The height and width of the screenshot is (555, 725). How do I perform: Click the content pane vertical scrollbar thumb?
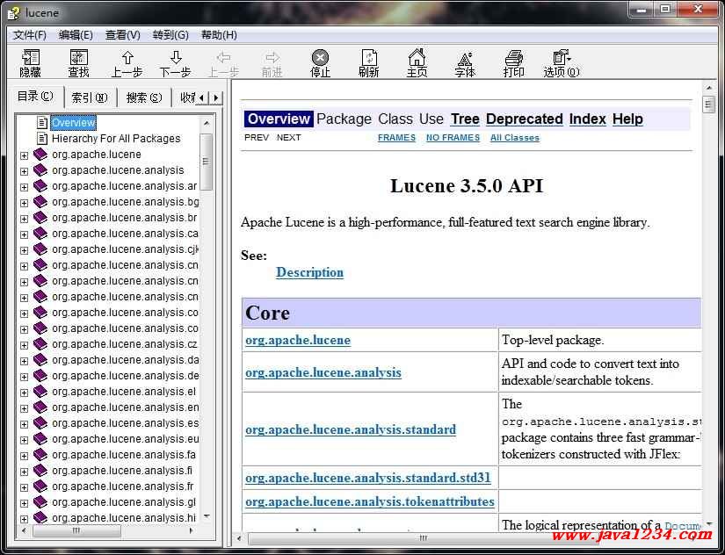click(708, 105)
